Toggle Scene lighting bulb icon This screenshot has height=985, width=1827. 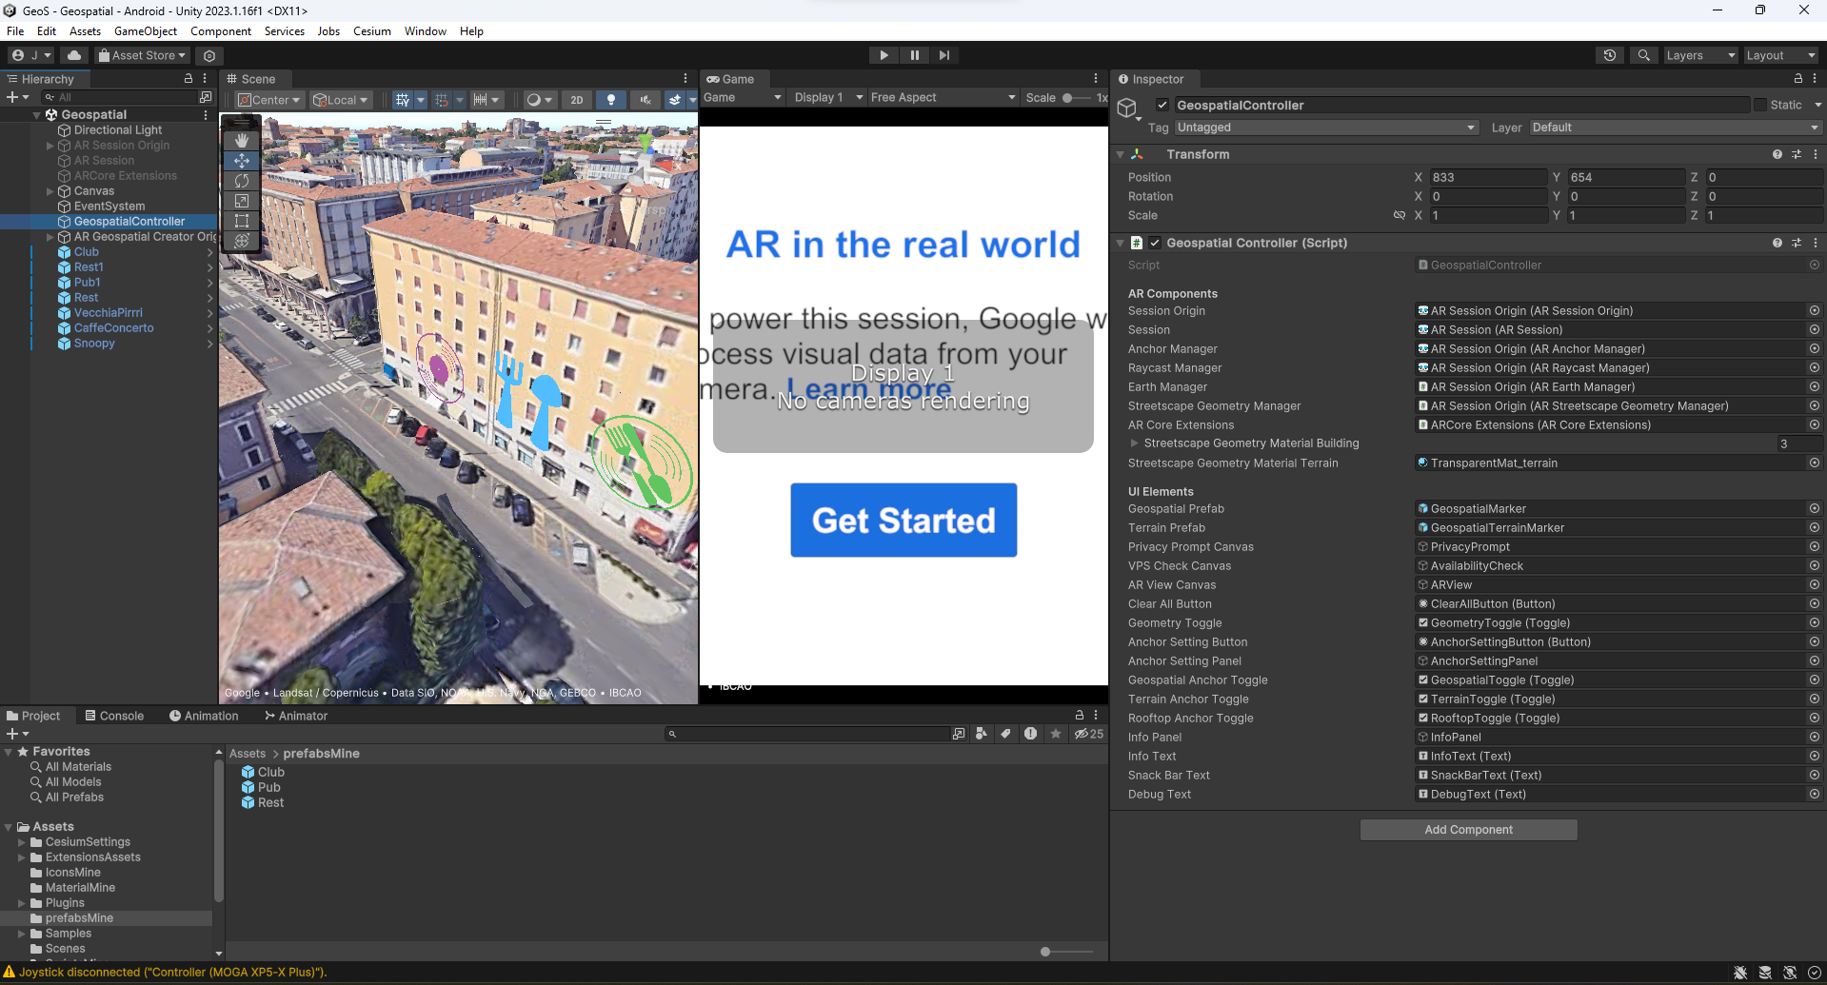pos(611,99)
